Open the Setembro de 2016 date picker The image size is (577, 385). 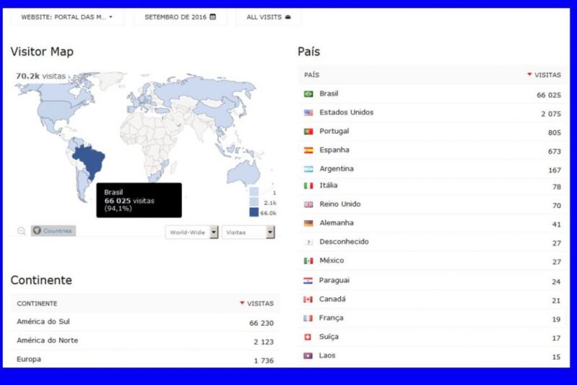[x=180, y=17]
